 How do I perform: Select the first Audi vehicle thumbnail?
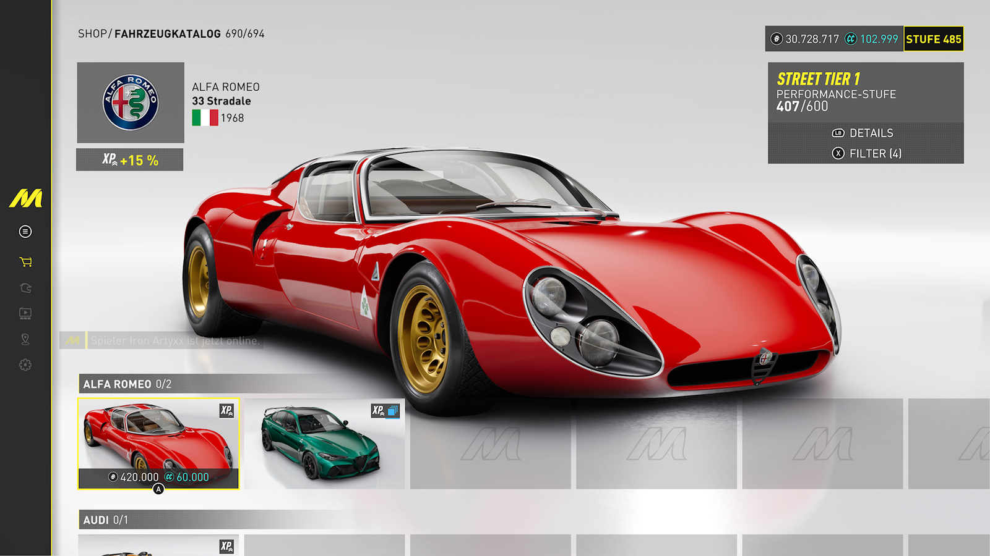coord(158,545)
